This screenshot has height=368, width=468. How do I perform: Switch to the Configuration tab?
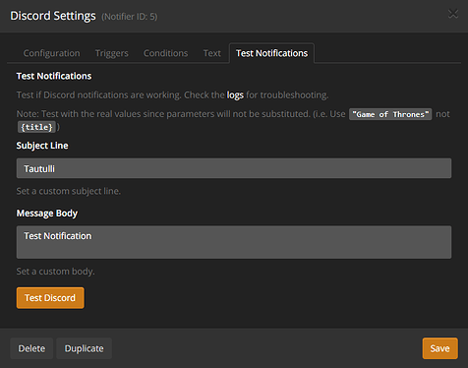click(x=51, y=53)
